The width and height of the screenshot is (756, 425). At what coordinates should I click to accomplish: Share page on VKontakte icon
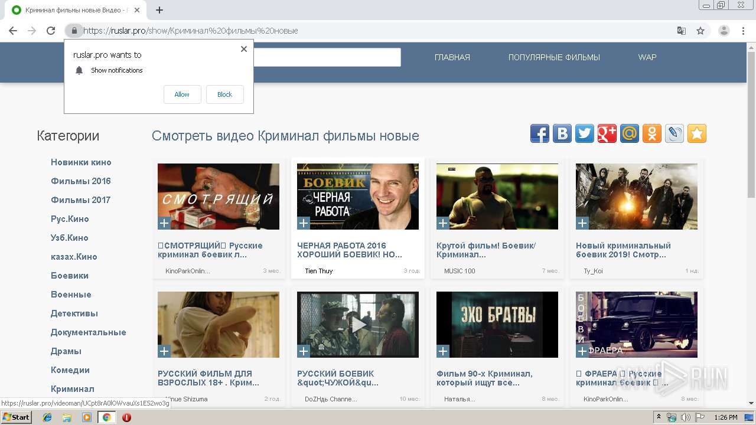coord(562,133)
